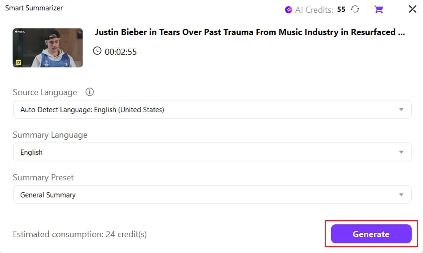Click the Source Language dropdown arrow

[401, 110]
